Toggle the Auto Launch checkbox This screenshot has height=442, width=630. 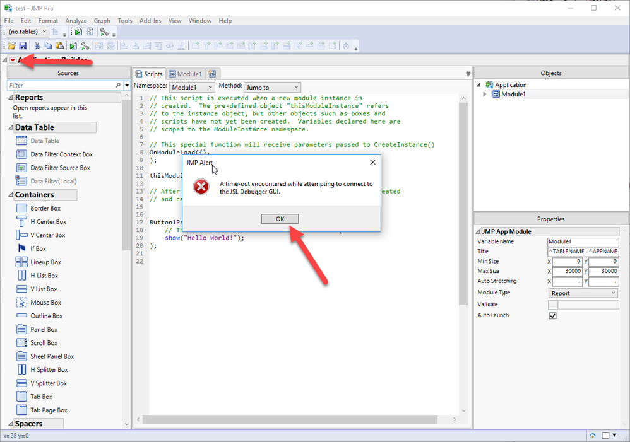point(553,315)
